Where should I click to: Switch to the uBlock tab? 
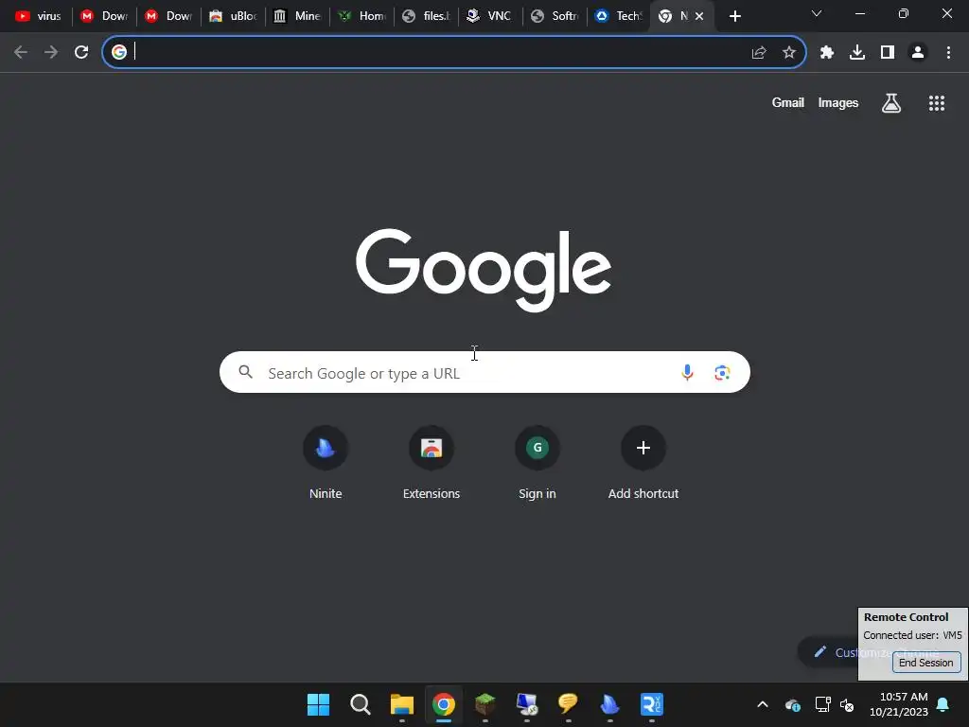(233, 16)
